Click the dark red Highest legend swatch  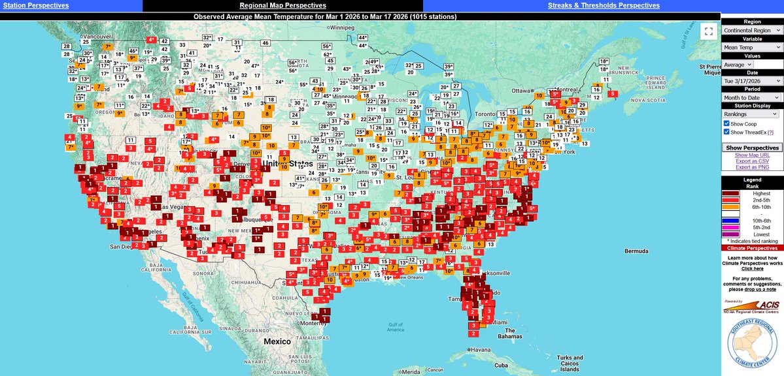coord(732,193)
